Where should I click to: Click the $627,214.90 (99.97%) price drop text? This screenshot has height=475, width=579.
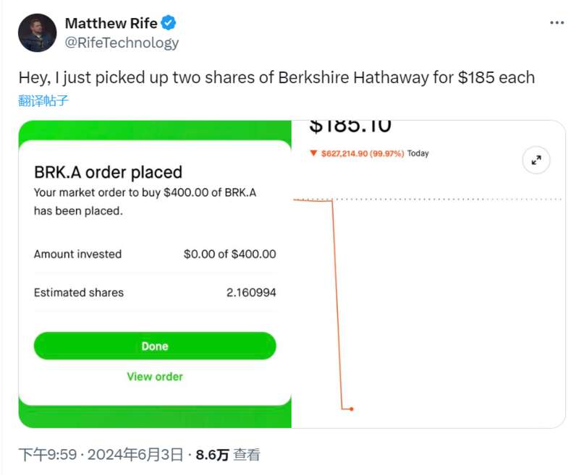[363, 153]
